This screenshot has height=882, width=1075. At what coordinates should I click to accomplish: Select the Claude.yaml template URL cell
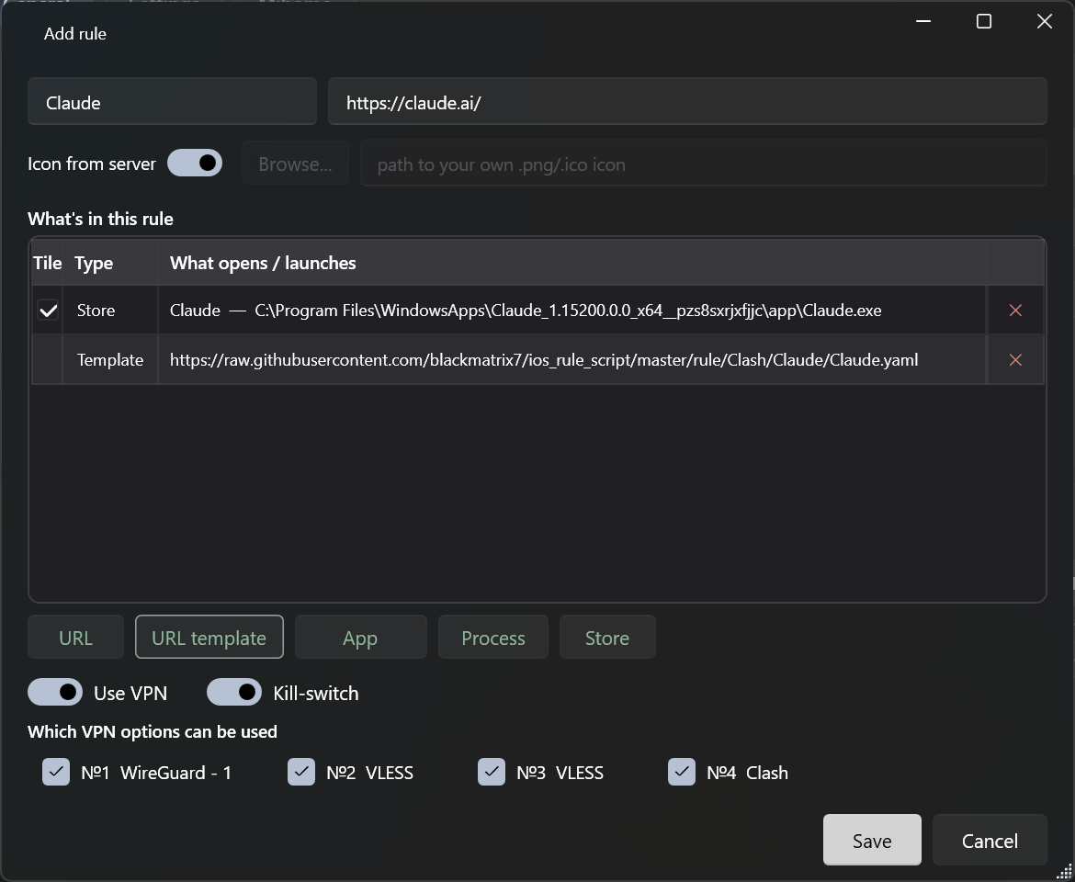pos(571,360)
